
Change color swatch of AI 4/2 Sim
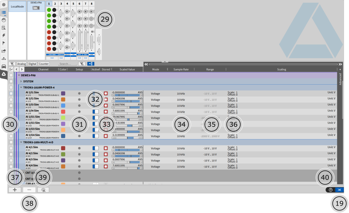[63, 154]
